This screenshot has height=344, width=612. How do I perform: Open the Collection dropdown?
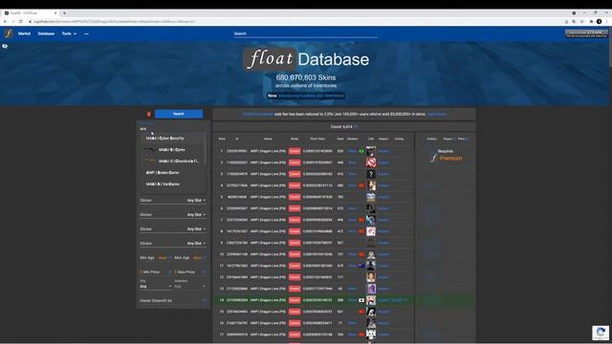[x=189, y=287]
